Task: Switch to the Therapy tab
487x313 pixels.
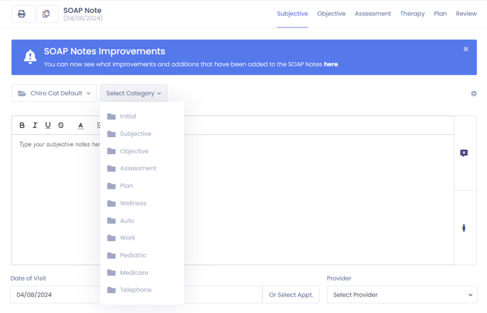Action: coord(412,13)
